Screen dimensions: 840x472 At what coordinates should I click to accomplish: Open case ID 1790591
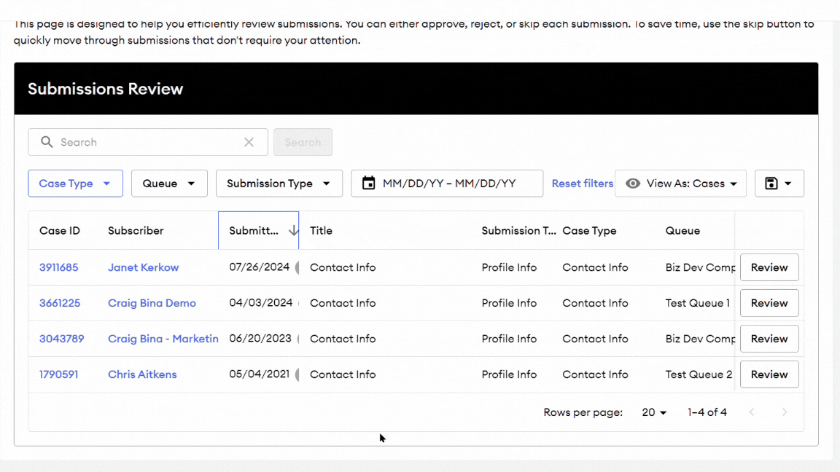click(x=58, y=374)
